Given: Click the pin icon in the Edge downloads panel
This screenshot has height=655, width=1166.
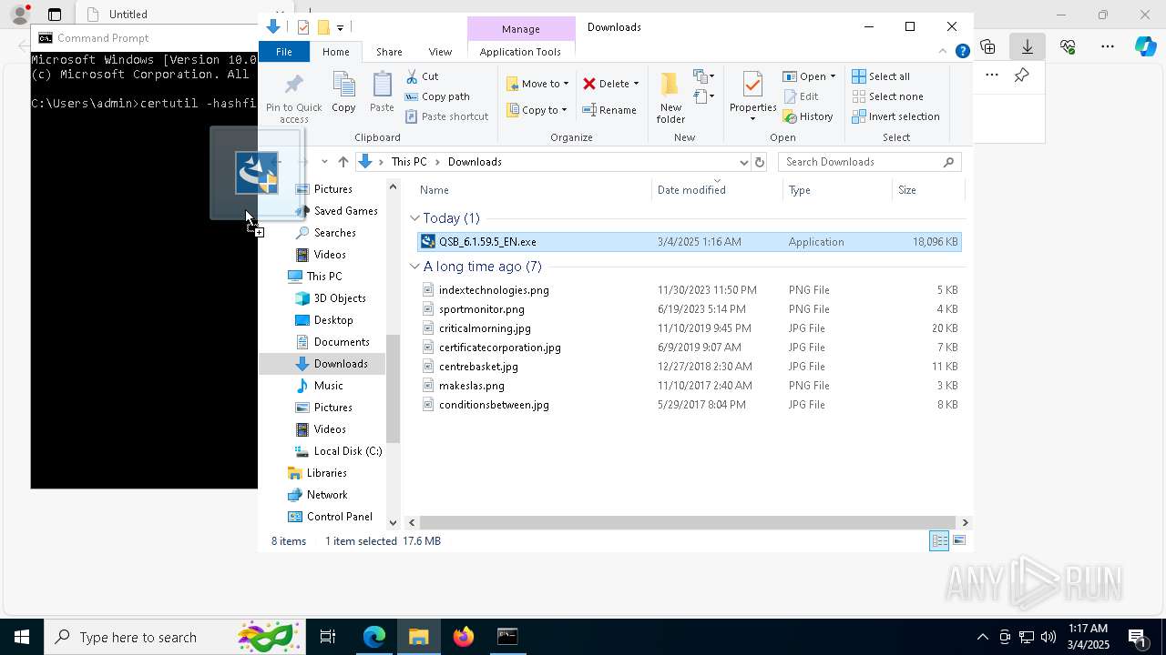Looking at the screenshot, I should [x=1022, y=76].
